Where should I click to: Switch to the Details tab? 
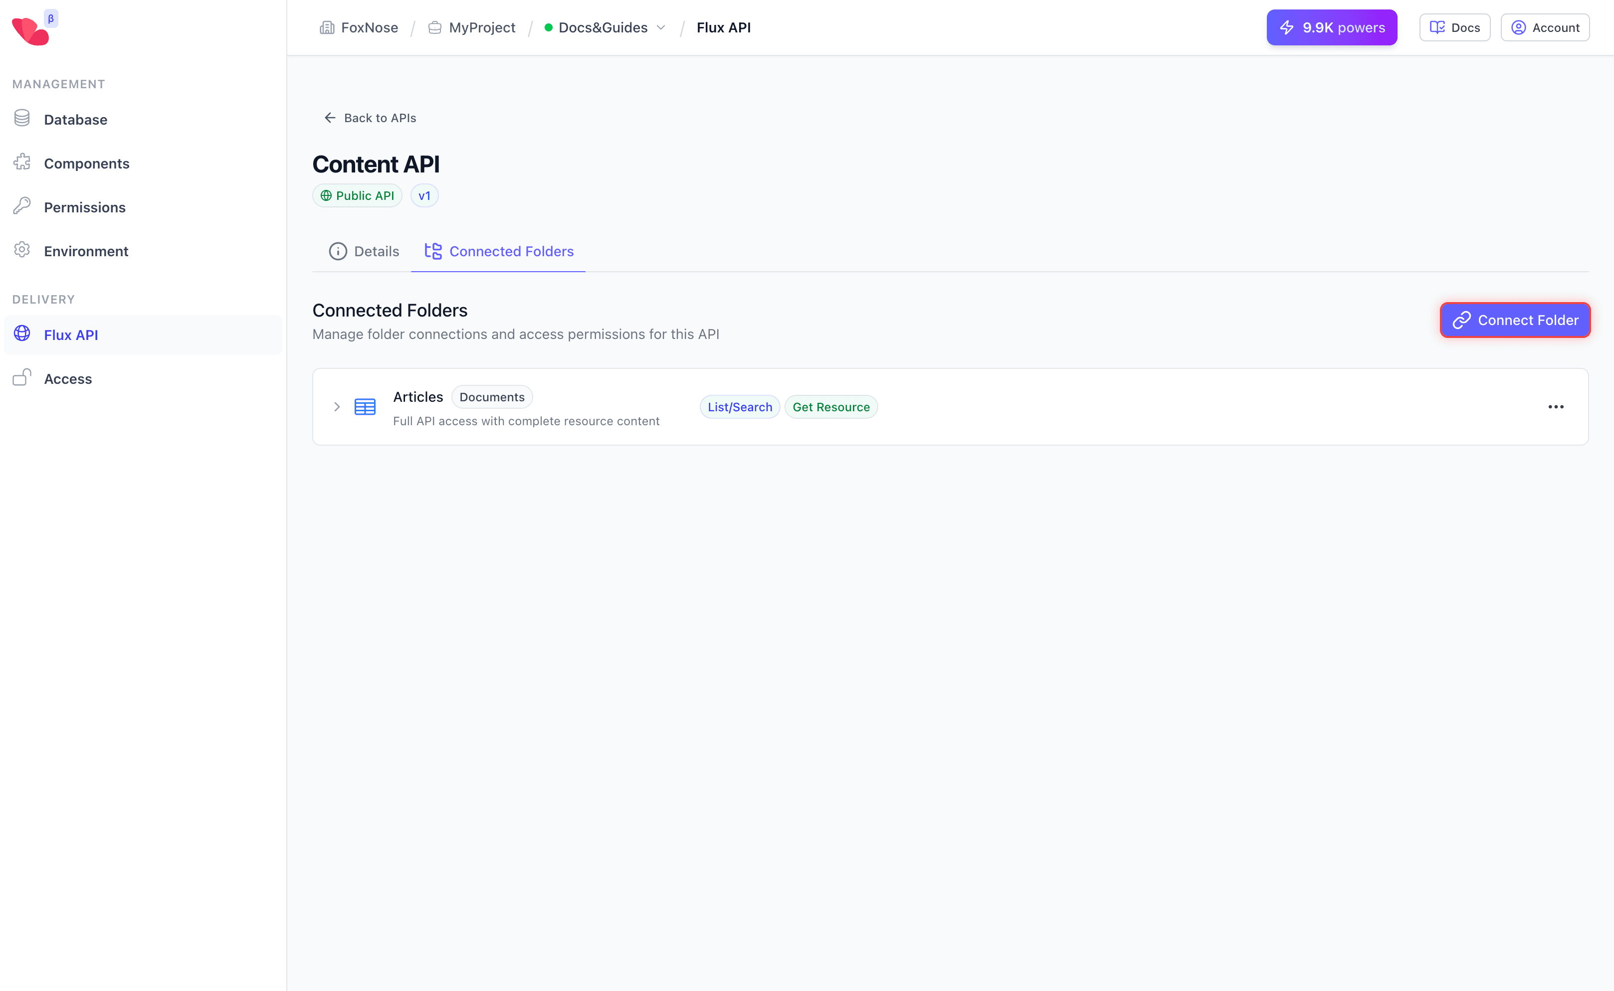pyautogui.click(x=364, y=252)
